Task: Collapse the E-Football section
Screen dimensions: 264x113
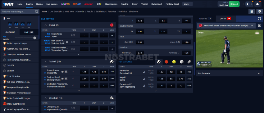Action: 45,98
